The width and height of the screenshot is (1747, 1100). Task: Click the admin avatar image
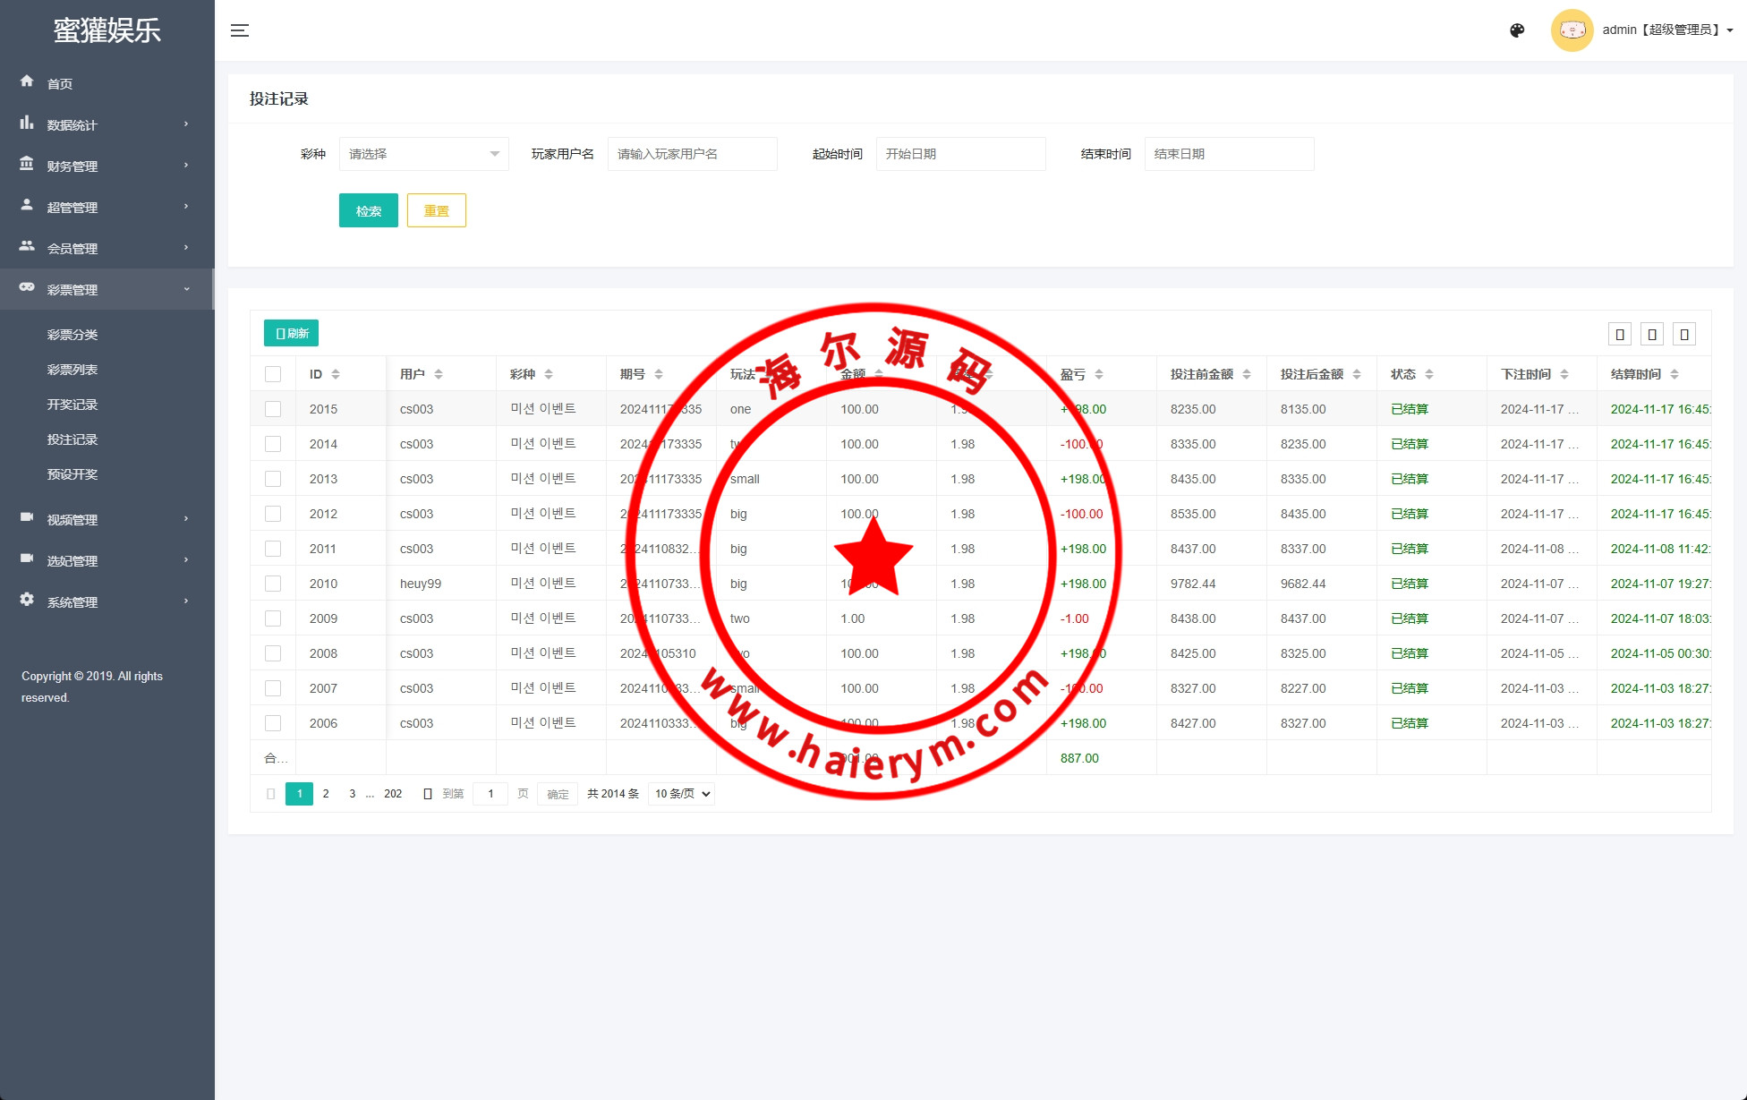pyautogui.click(x=1572, y=30)
